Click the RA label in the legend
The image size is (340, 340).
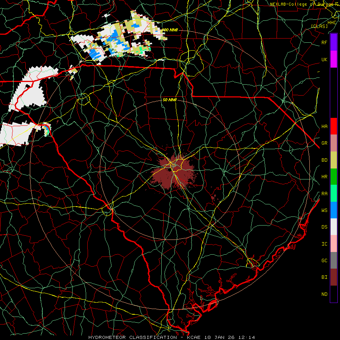point(324,194)
